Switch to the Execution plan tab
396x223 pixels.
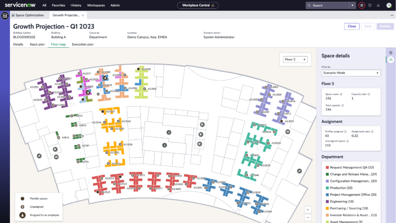(x=82, y=44)
